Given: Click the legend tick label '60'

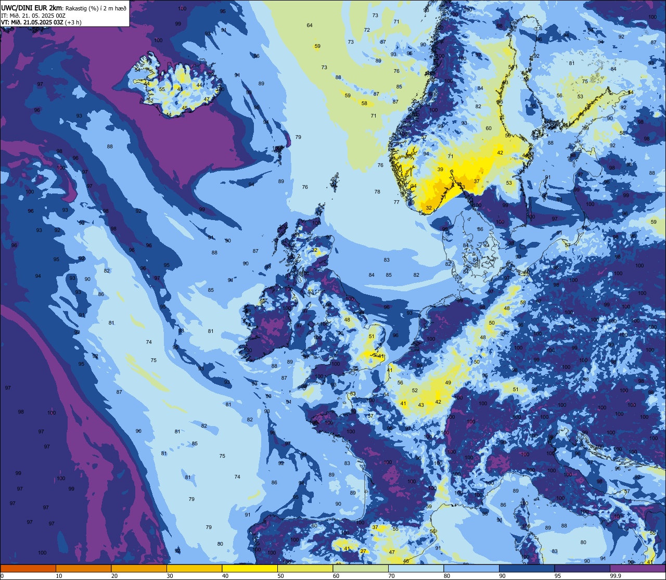Looking at the screenshot, I should point(336,576).
